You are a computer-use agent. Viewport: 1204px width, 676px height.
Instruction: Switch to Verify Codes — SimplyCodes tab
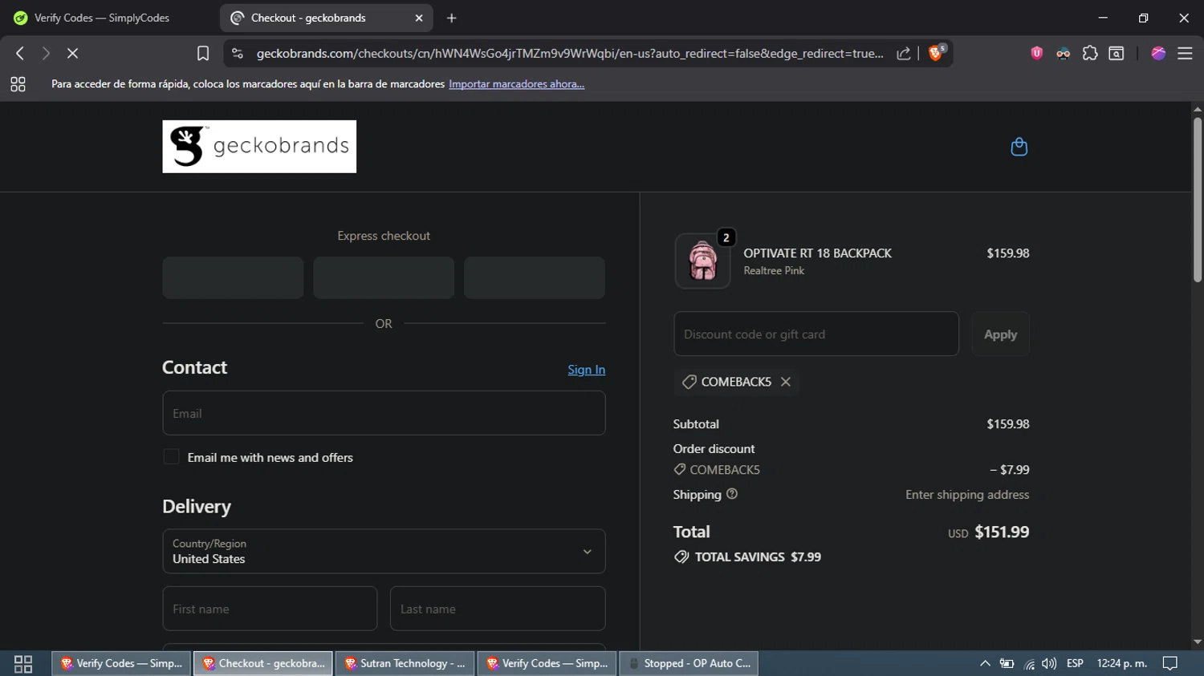tap(101, 18)
